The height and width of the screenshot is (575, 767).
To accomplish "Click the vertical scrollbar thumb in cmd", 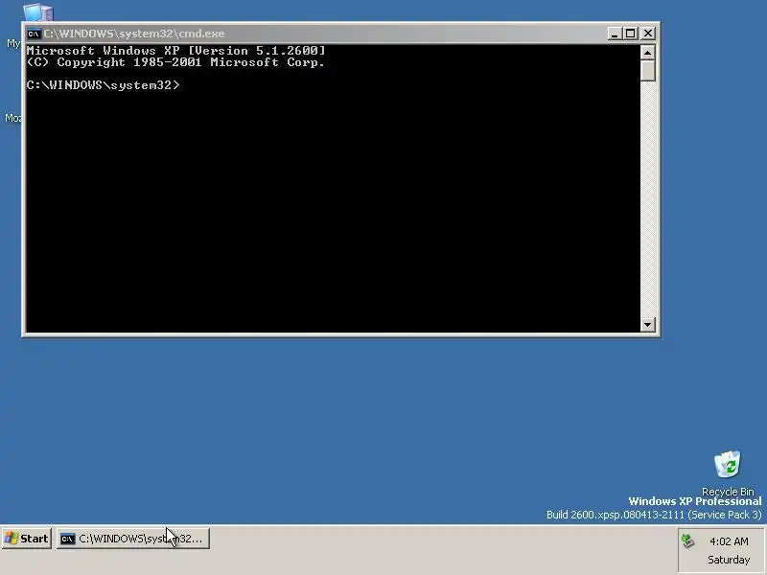I will [x=648, y=70].
